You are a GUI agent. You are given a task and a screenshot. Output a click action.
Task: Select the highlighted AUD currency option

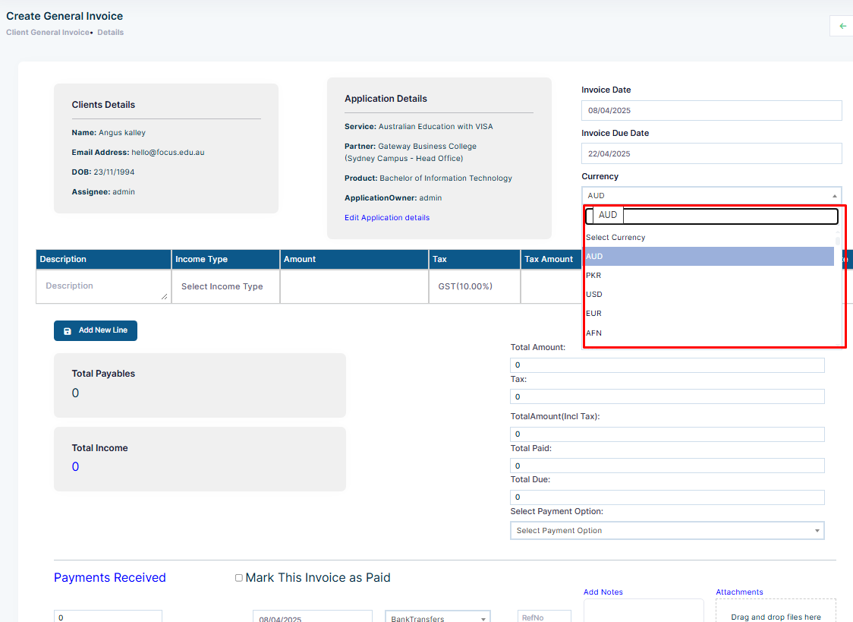point(709,256)
